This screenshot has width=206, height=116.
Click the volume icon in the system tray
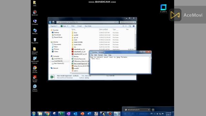157,114
